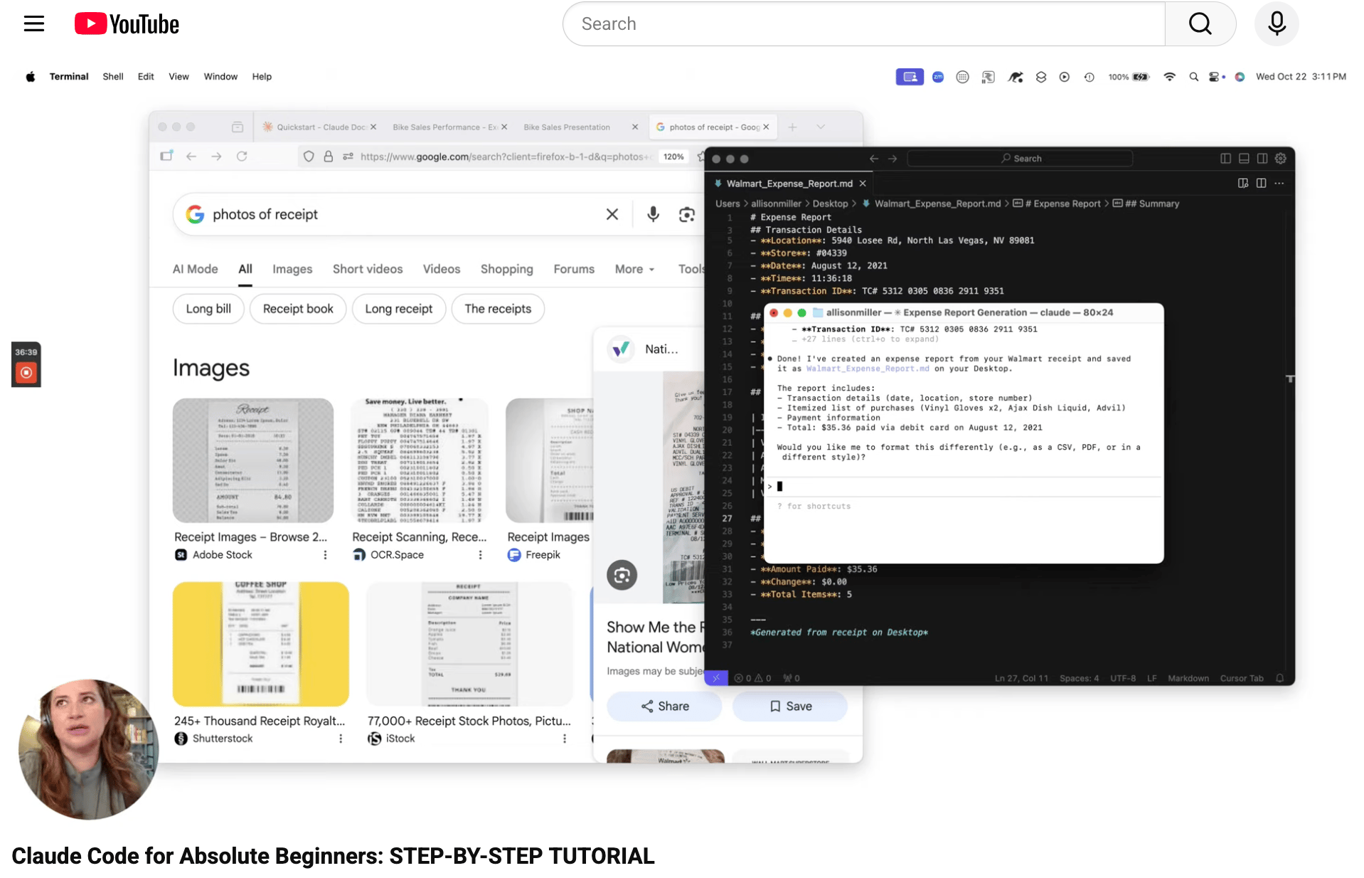Viewport: 1364px width, 878px height.
Task: Open the Shell menu in menu bar
Action: pyautogui.click(x=112, y=77)
